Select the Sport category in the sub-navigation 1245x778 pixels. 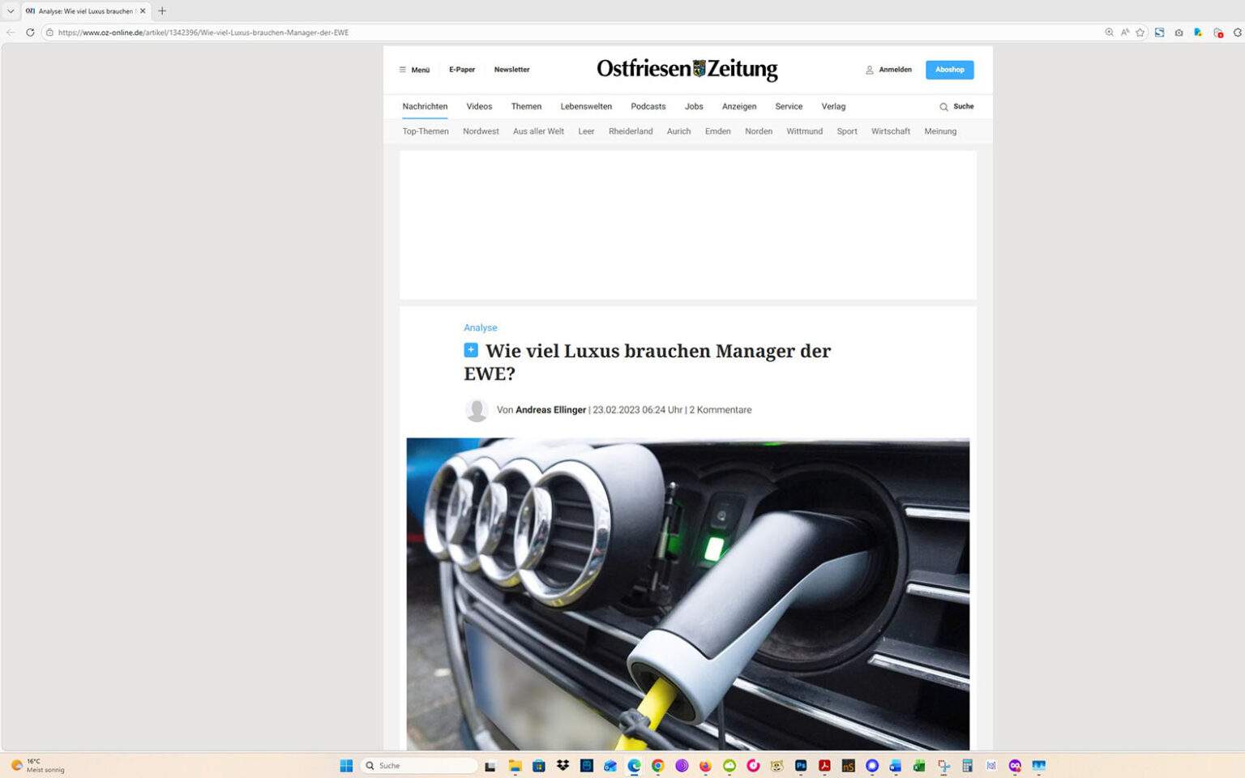coord(846,131)
